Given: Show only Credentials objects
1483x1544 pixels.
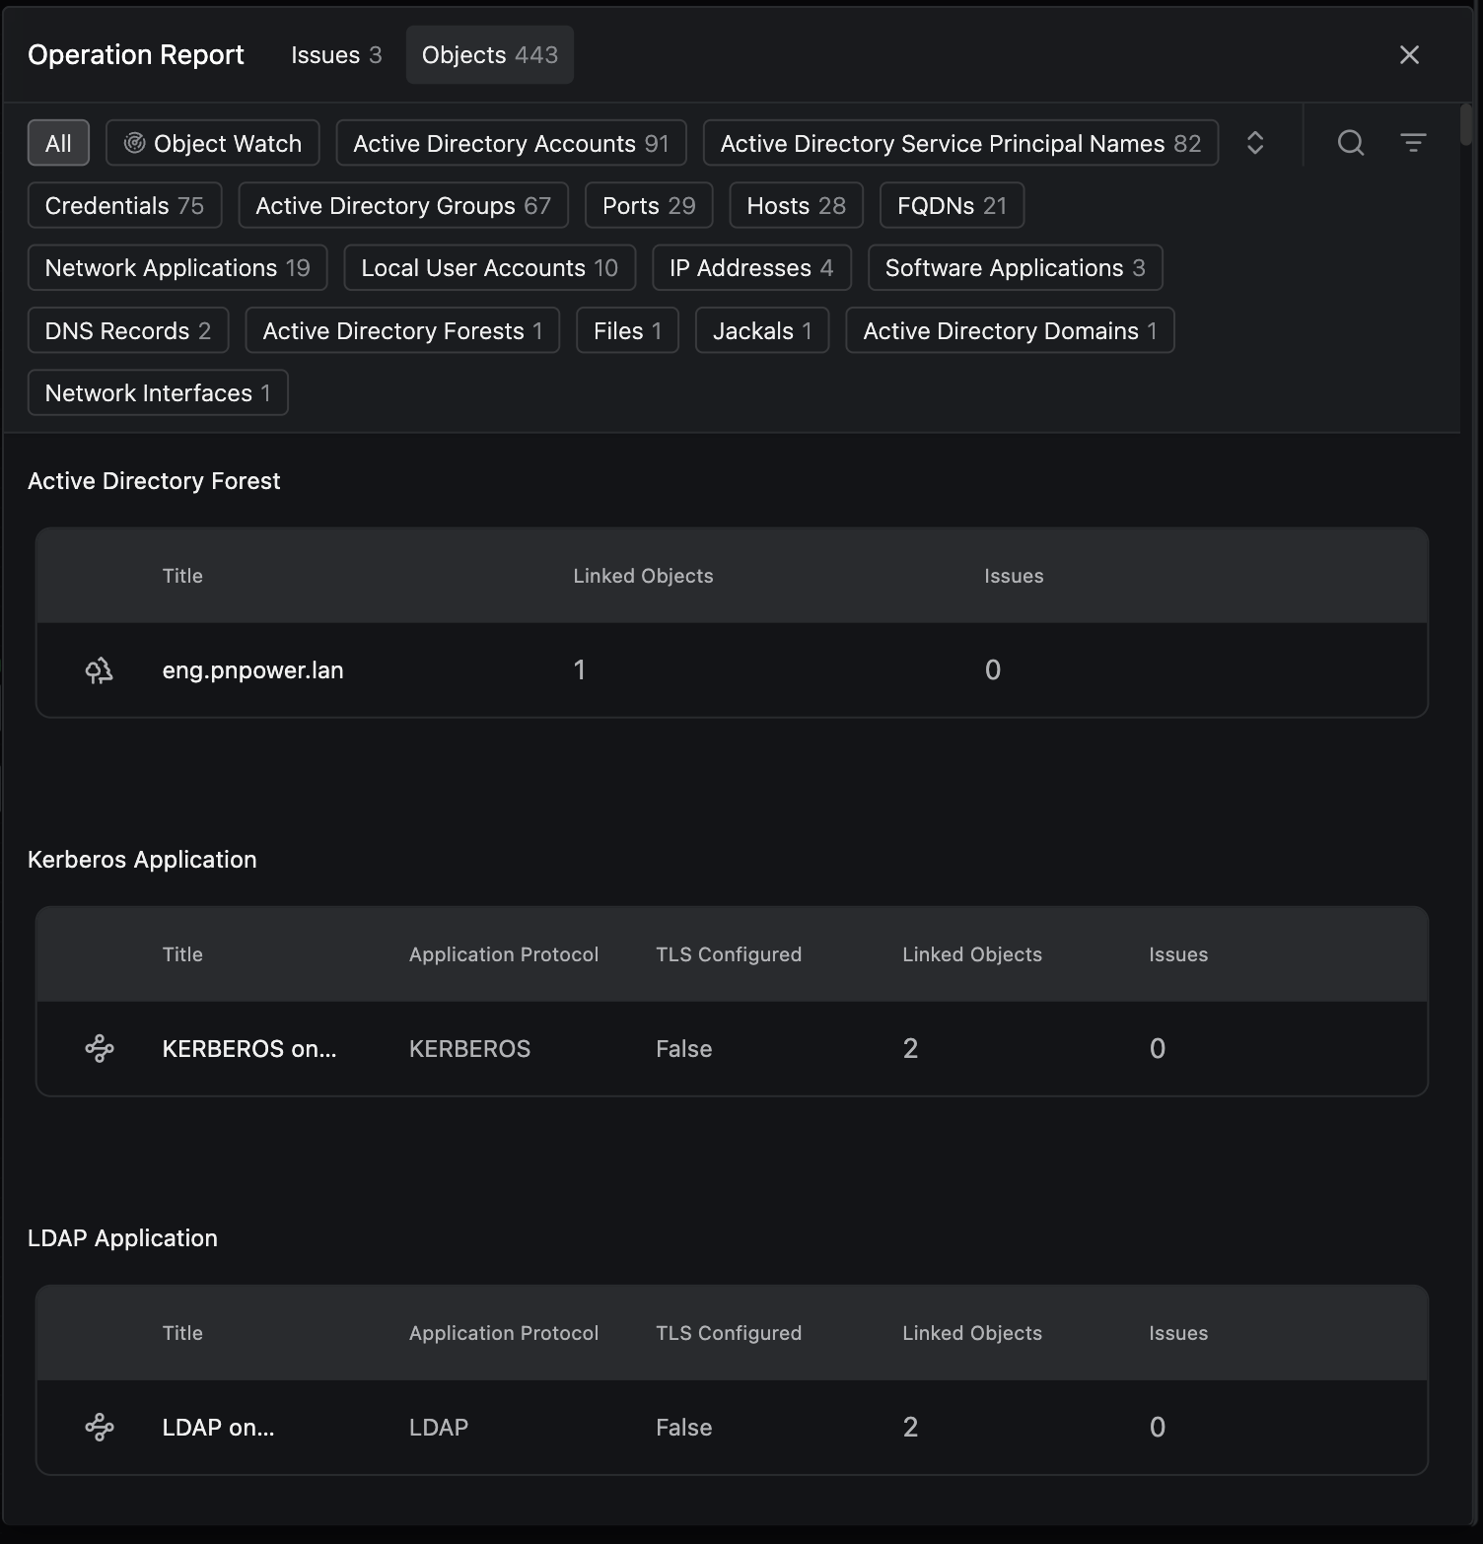Looking at the screenshot, I should (124, 206).
